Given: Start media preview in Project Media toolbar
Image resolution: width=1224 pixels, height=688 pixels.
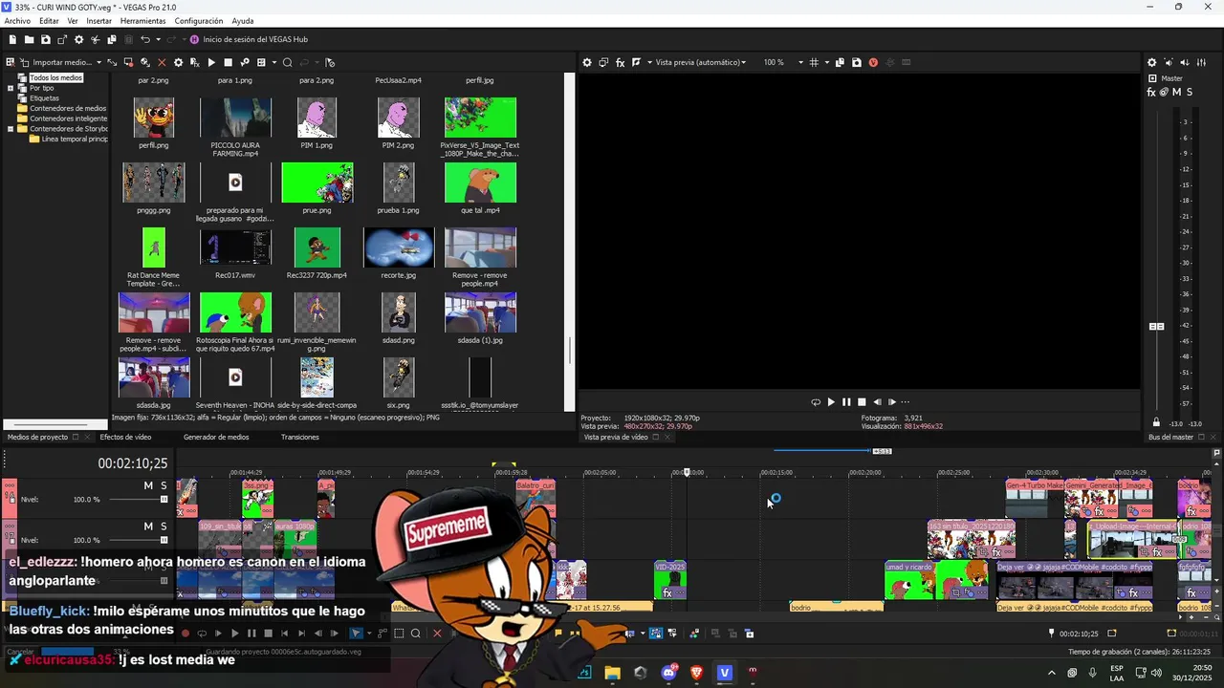Looking at the screenshot, I should point(211,62).
